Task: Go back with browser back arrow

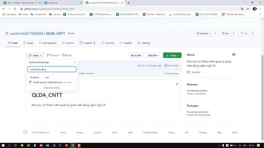Action: click(4, 9)
